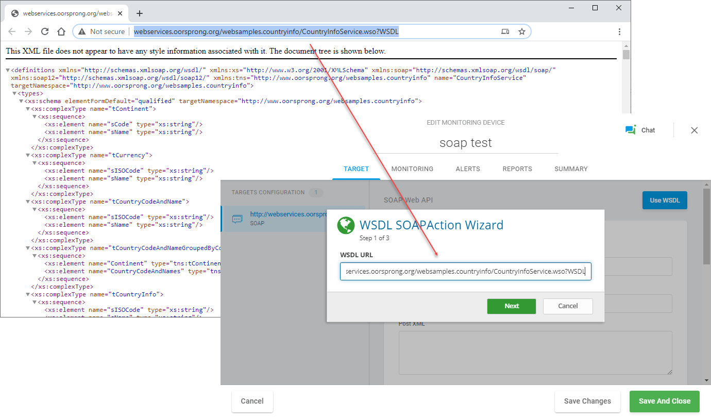Open the SUMMARY tab

[571, 169]
